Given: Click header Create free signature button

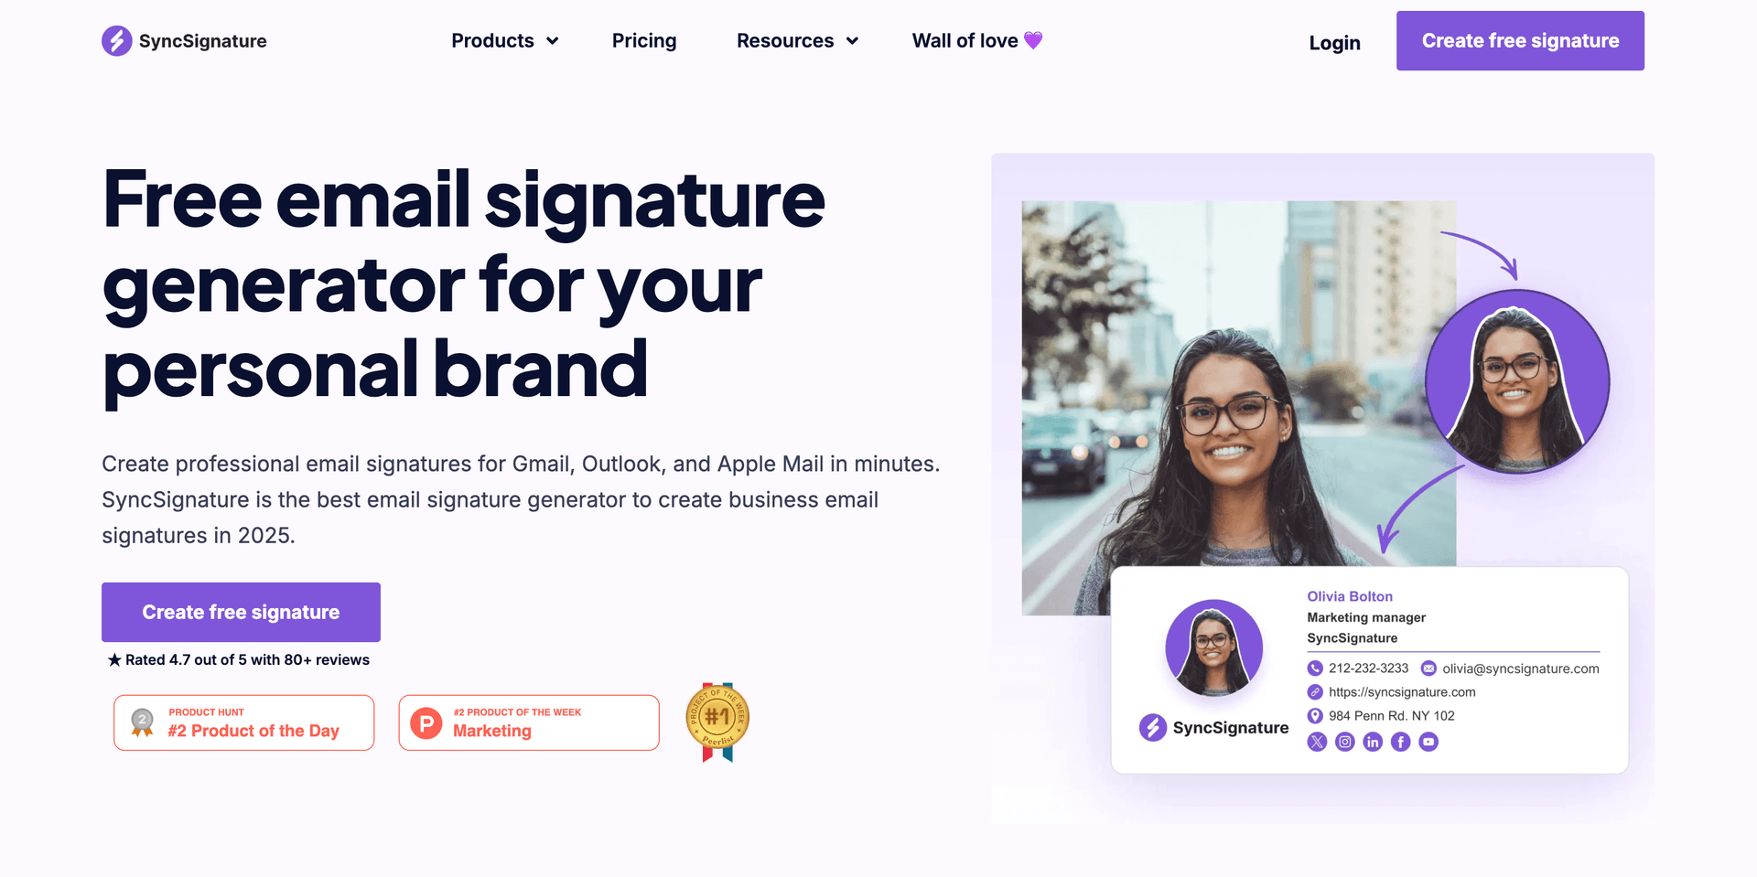Looking at the screenshot, I should [1520, 41].
